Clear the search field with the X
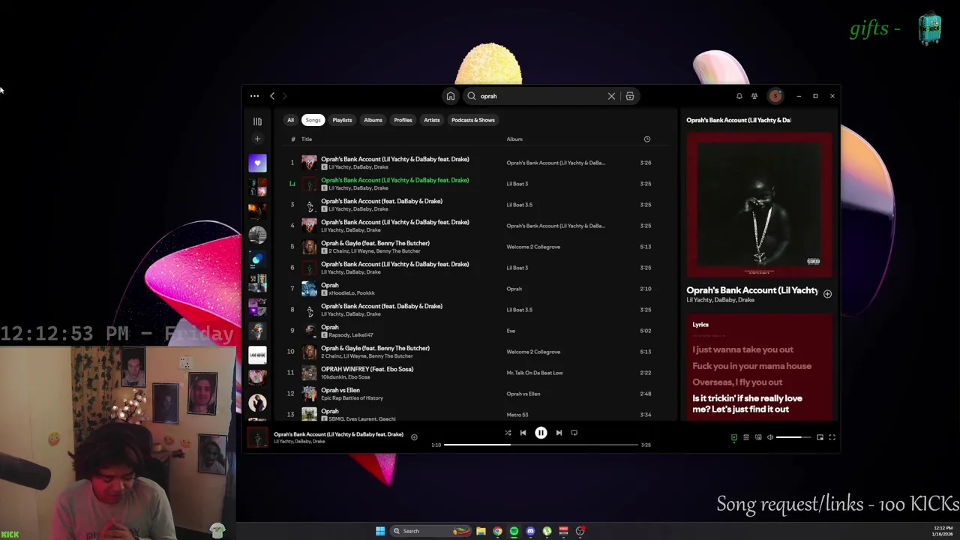Image resolution: width=960 pixels, height=540 pixels. pyautogui.click(x=611, y=96)
